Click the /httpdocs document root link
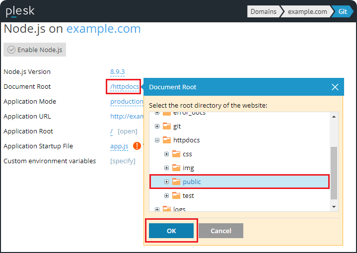Image resolution: width=357 pixels, height=253 pixels. [125, 87]
